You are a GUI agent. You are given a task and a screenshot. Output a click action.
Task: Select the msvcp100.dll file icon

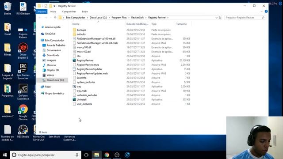[x=74, y=47]
